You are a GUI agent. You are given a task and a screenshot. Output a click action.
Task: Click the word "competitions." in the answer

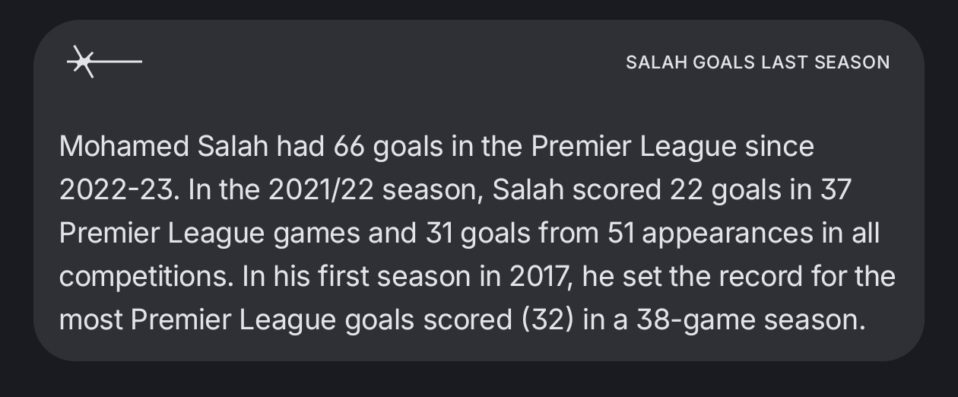coord(144,277)
